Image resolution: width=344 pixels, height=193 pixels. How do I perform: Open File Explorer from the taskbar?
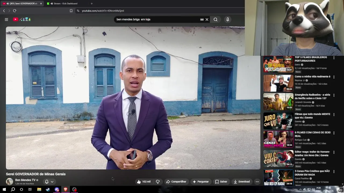pos(39,190)
